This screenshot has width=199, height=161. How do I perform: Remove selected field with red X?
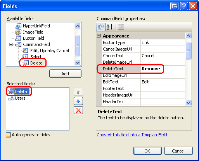[78, 110]
